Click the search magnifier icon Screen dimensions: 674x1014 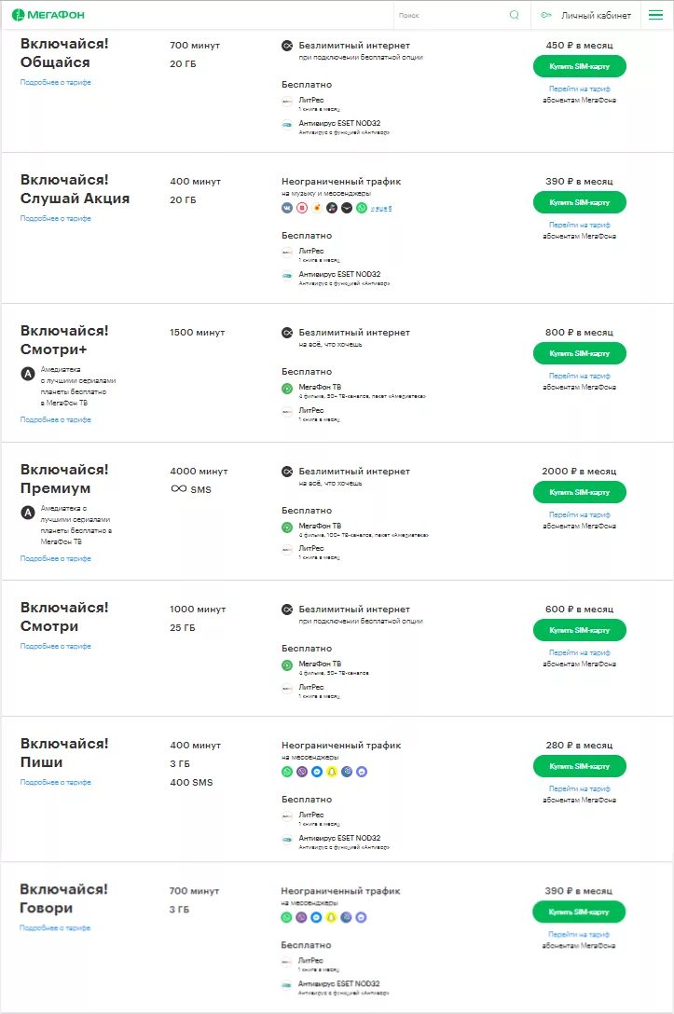(x=515, y=15)
